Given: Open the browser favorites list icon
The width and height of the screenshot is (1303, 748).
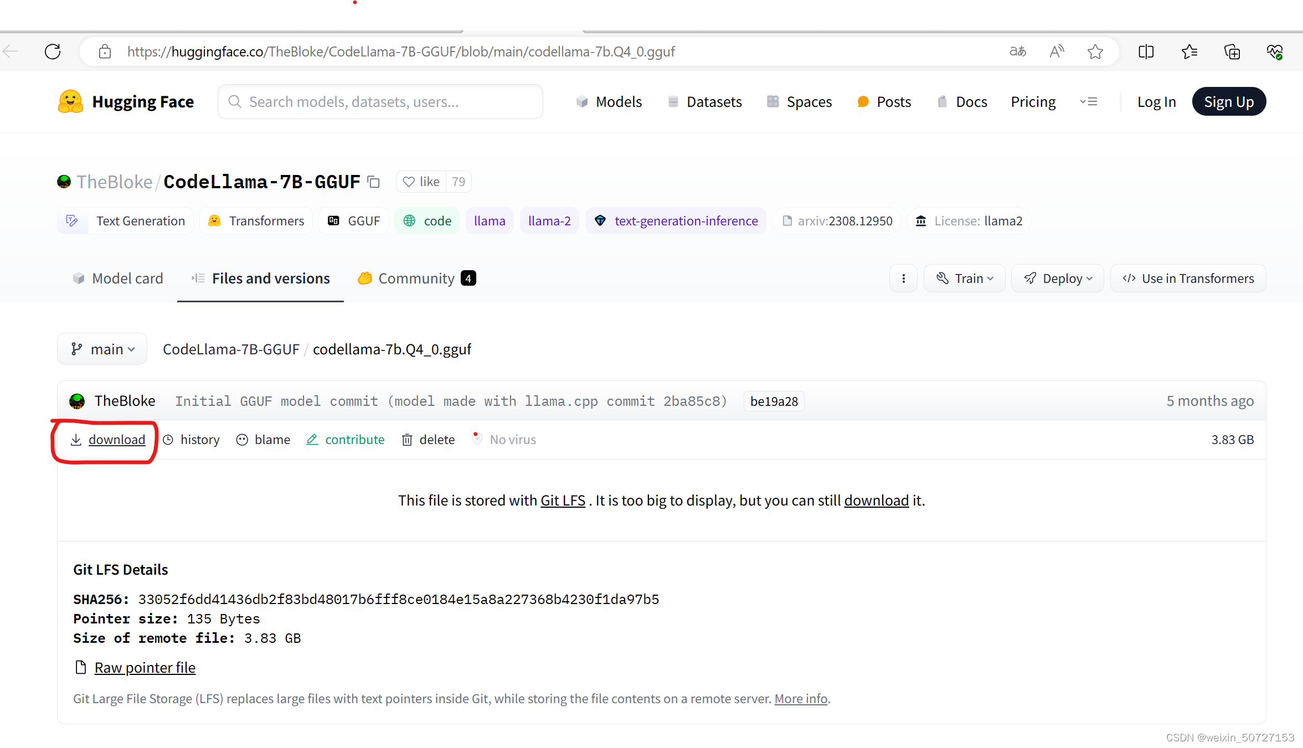Looking at the screenshot, I should click(x=1189, y=51).
